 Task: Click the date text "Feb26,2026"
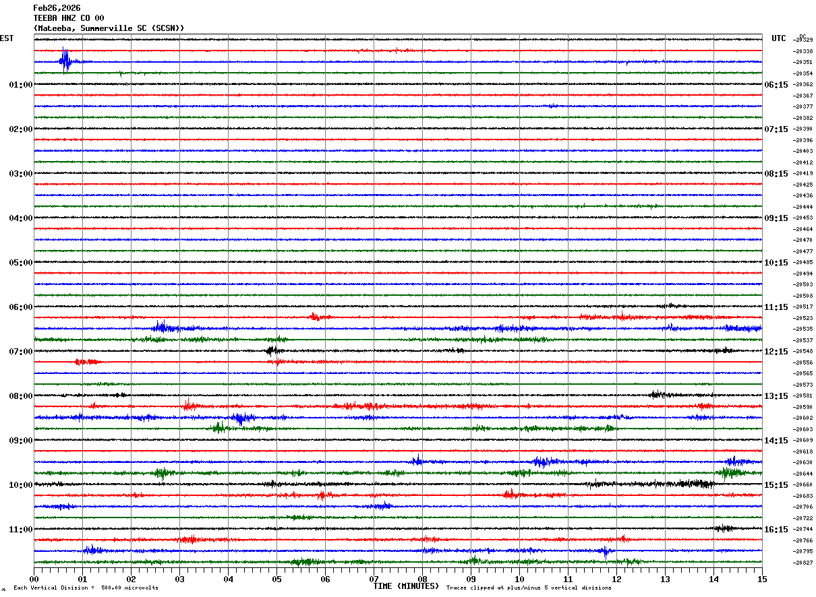[57, 8]
